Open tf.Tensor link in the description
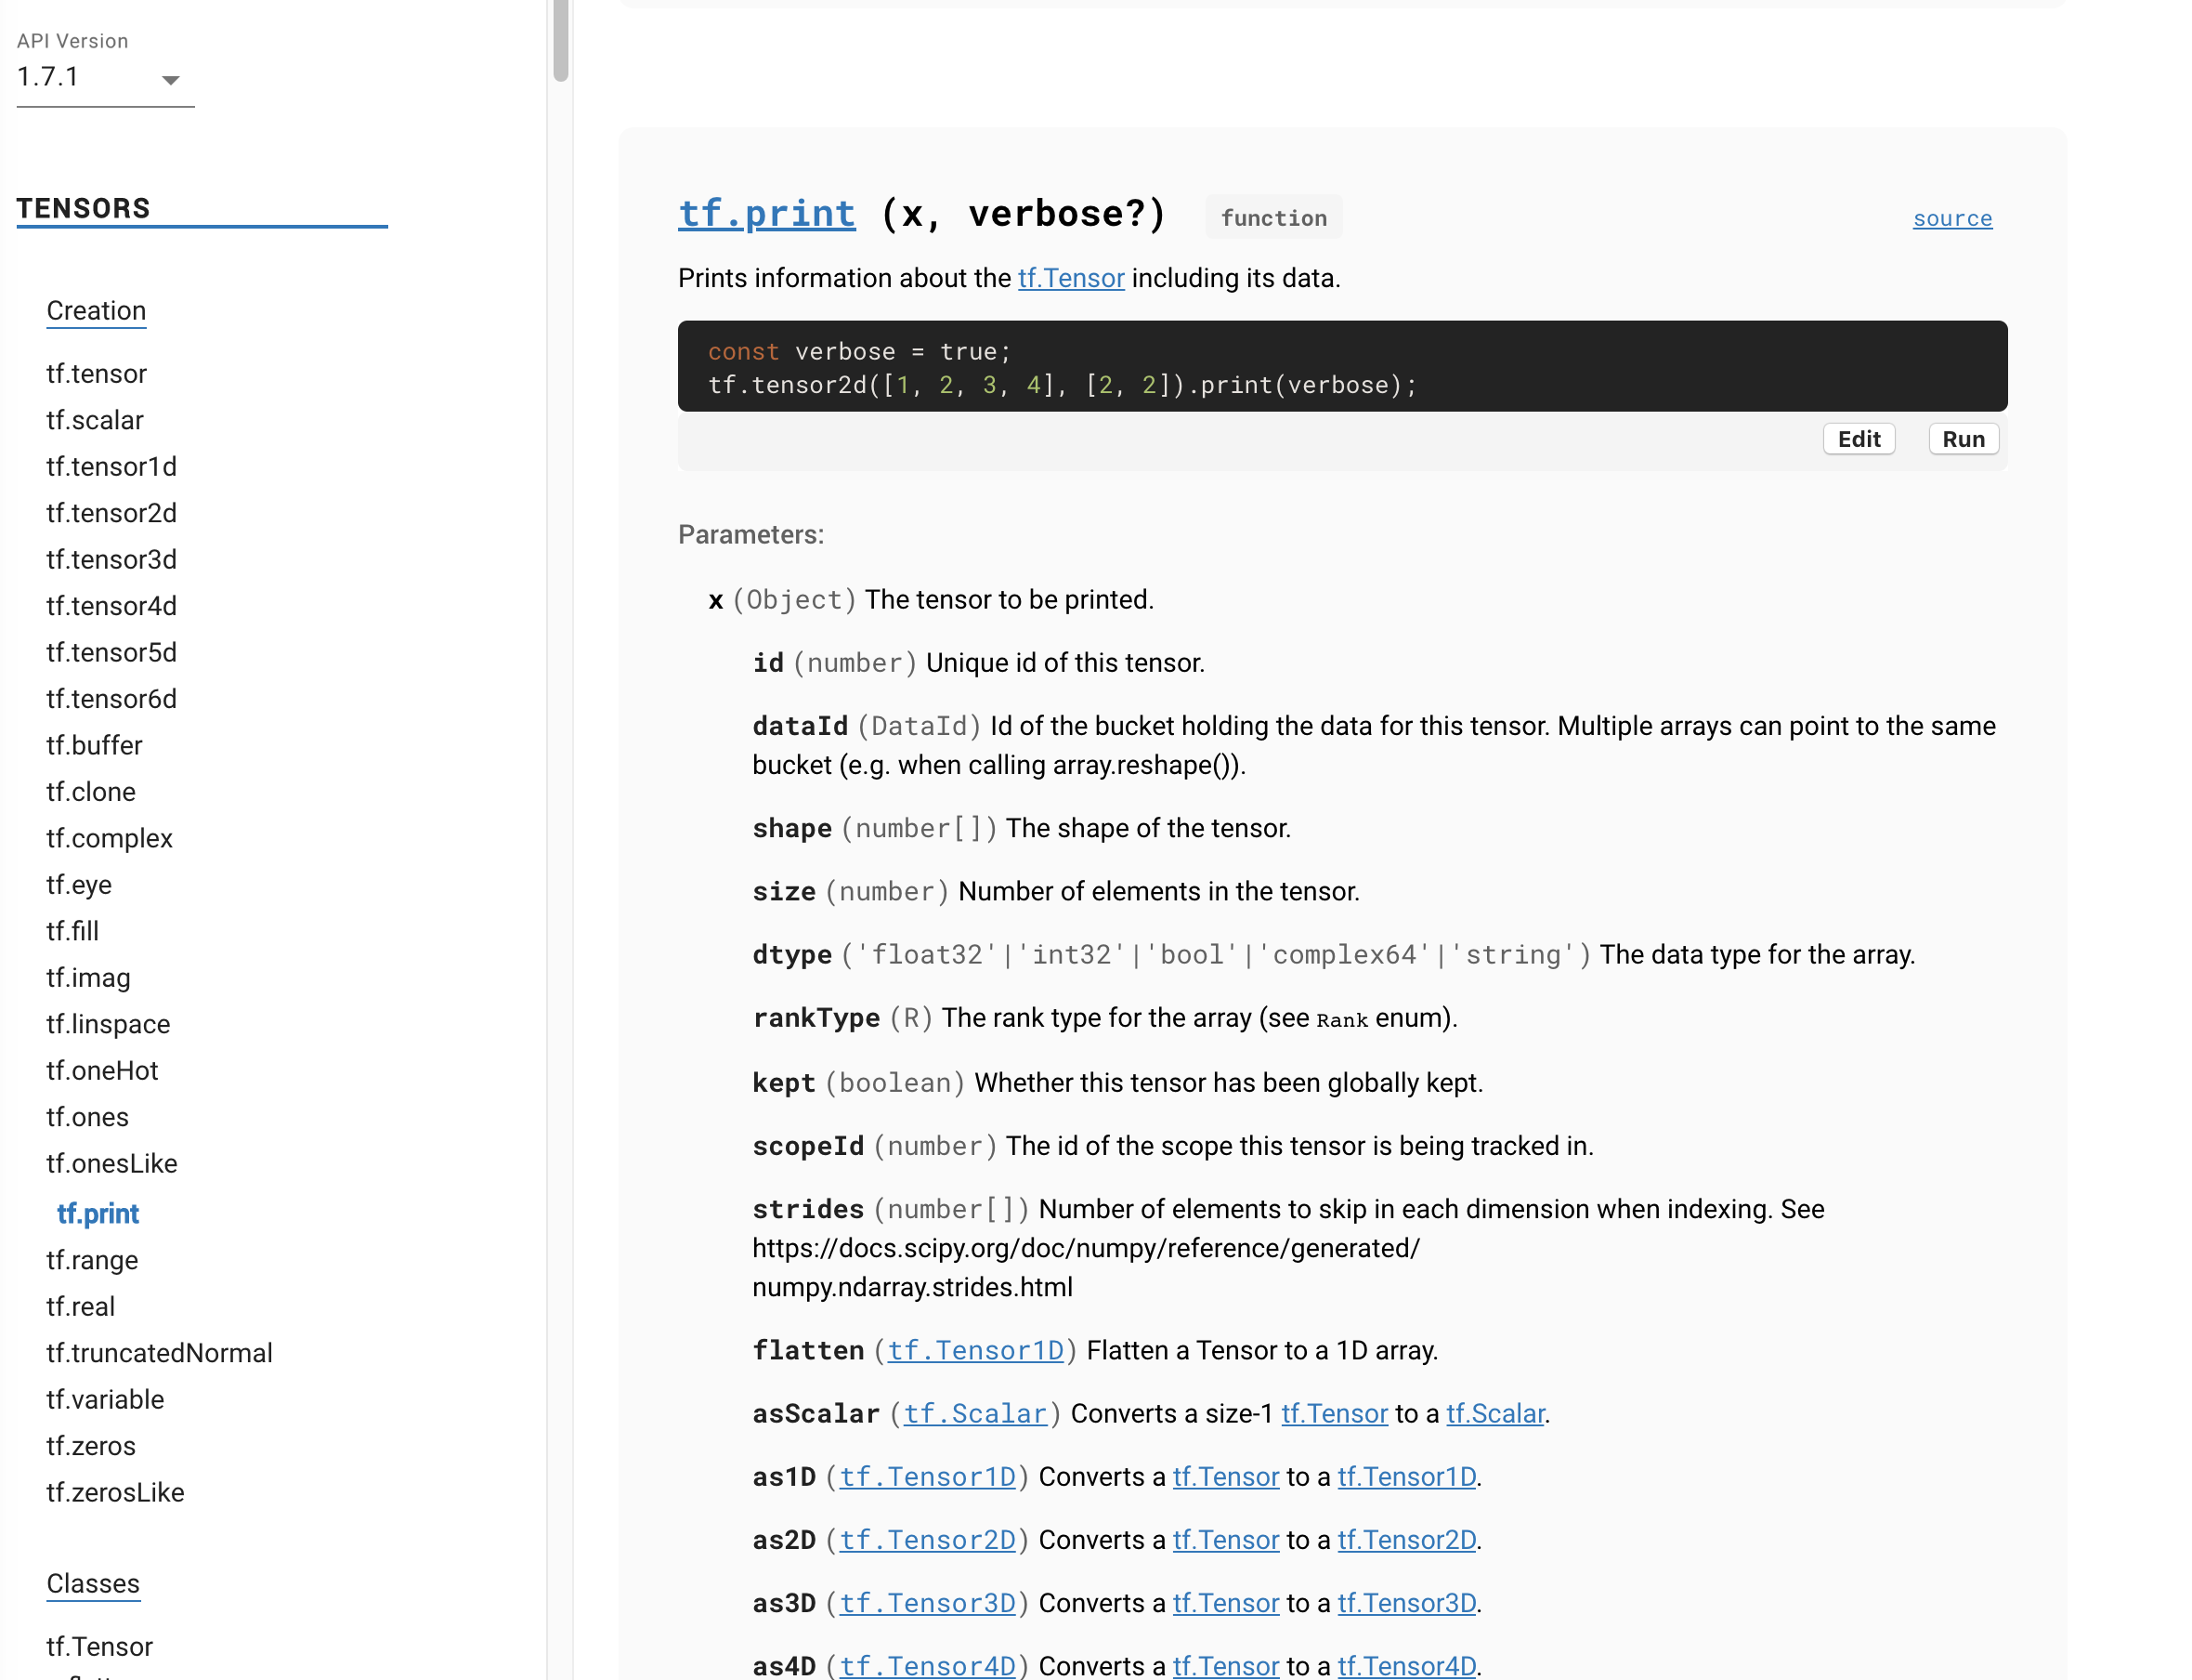The height and width of the screenshot is (1680, 2192). coord(1071,278)
